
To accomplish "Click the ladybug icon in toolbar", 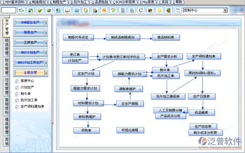I will point(150,10).
